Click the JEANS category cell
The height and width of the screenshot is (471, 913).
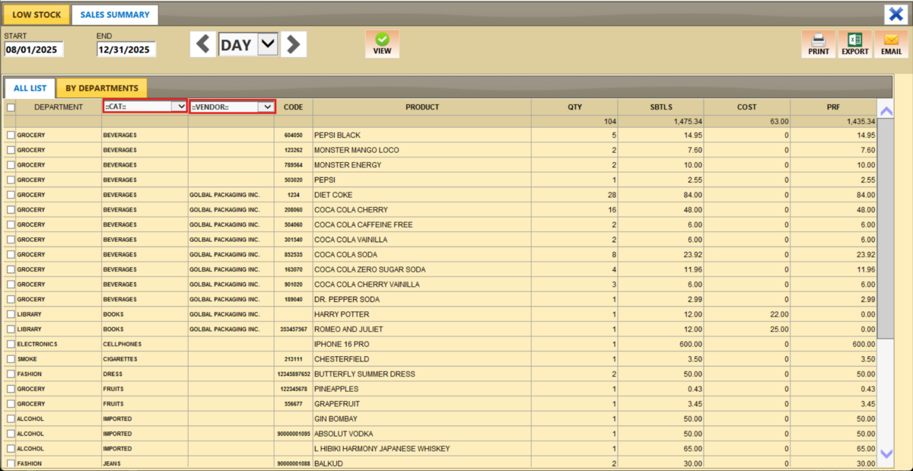[x=145, y=463]
